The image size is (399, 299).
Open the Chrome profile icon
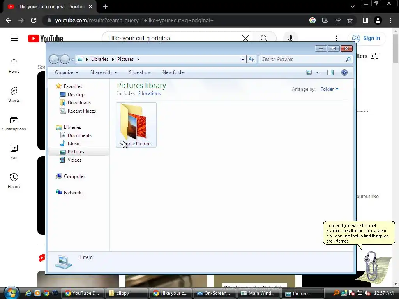(378, 20)
